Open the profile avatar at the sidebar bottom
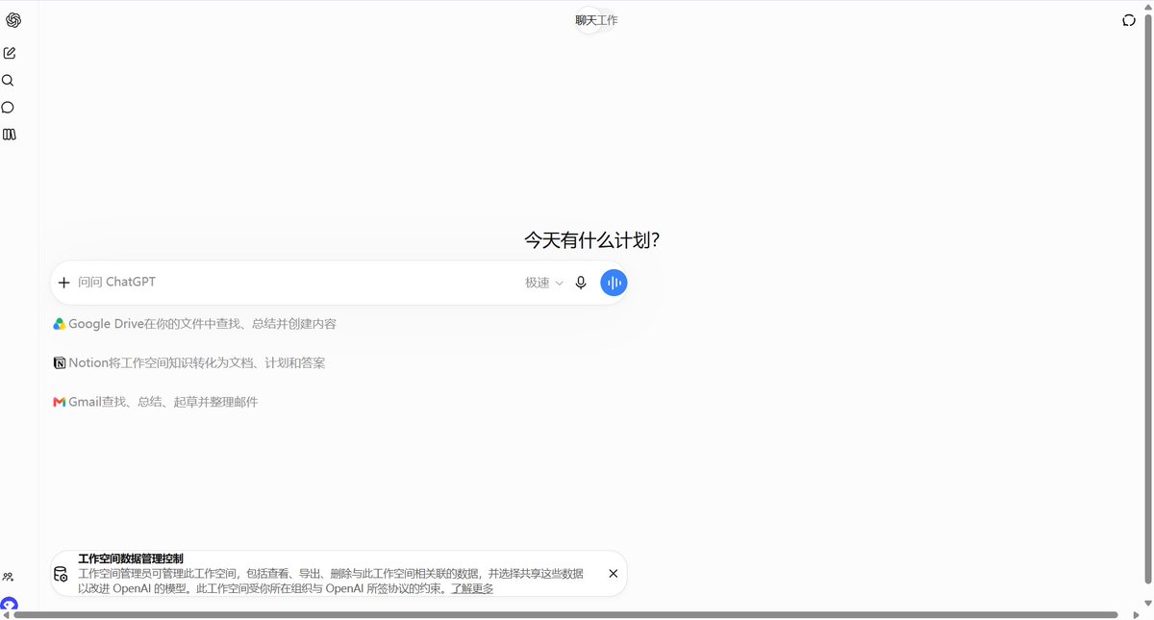The image size is (1154, 620). click(x=9, y=606)
